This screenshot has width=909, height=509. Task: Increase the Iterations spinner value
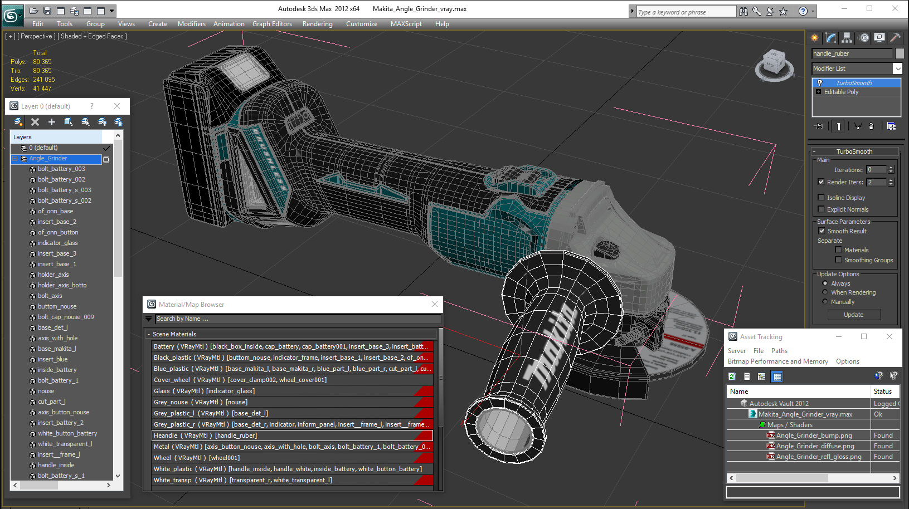(x=891, y=168)
